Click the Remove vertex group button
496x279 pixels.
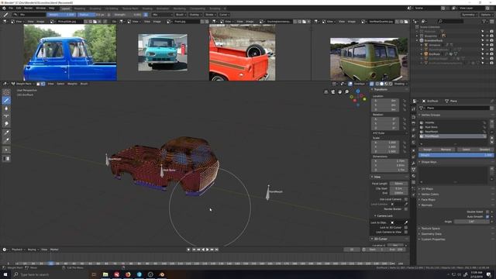point(446,150)
